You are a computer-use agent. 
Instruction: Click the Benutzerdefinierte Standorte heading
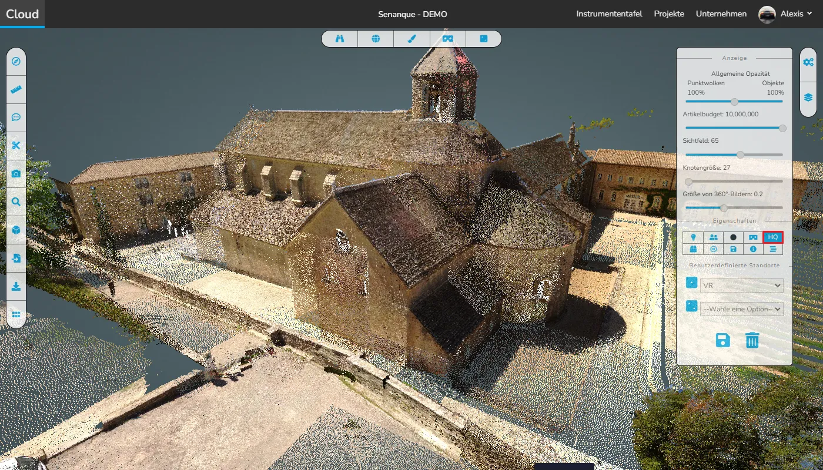[734, 266]
